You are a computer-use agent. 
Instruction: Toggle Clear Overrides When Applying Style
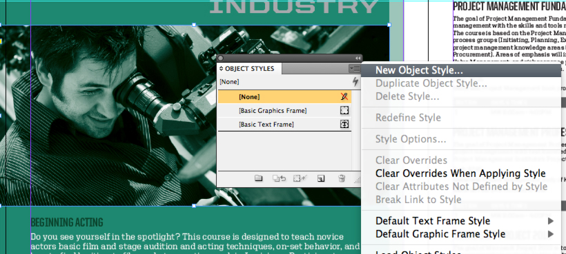pos(460,173)
